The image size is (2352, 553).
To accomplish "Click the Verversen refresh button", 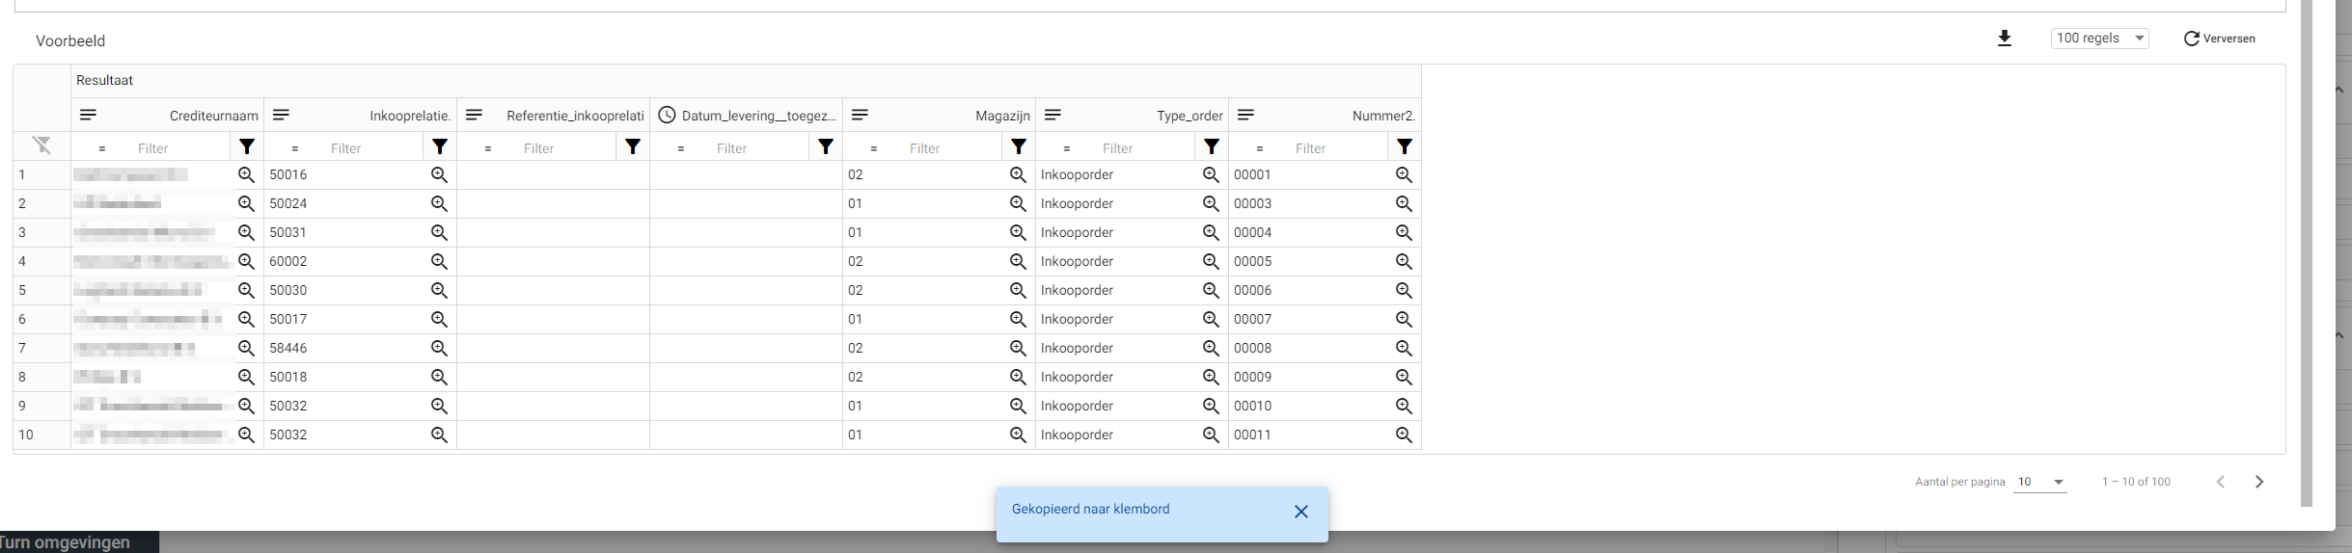I will [2219, 39].
